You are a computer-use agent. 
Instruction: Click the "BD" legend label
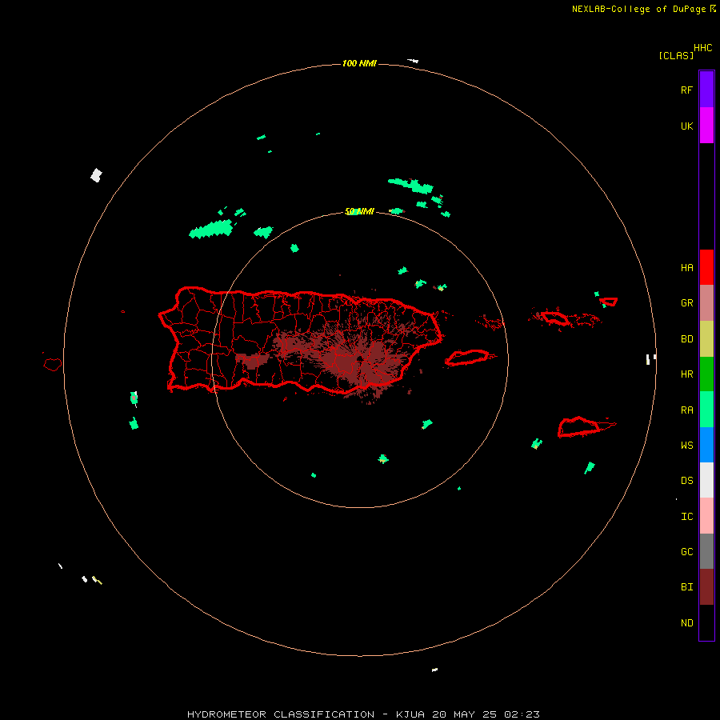(x=686, y=339)
